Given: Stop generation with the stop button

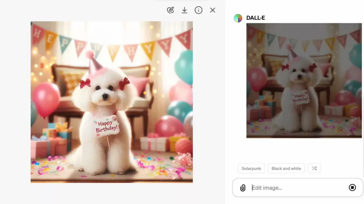Looking at the screenshot, I should 352,188.
